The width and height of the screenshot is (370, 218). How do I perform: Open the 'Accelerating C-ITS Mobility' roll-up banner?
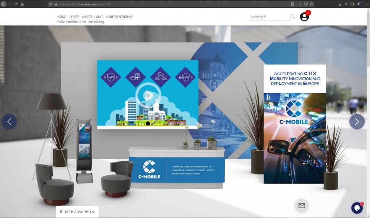pos(295,124)
